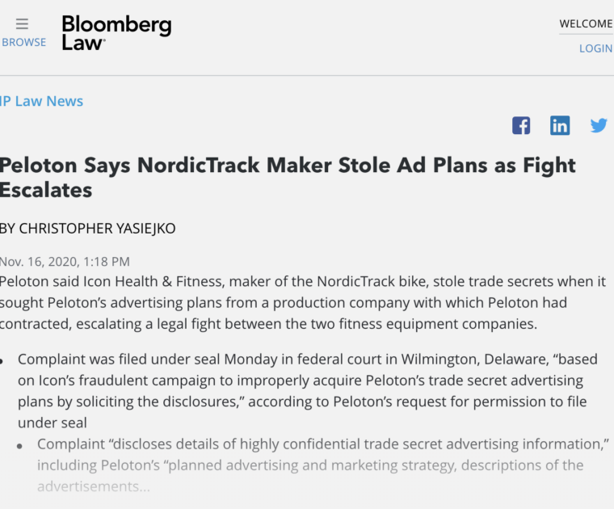The width and height of the screenshot is (614, 509).
Task: Click the first bullet point marker
Action: pos(4,360)
